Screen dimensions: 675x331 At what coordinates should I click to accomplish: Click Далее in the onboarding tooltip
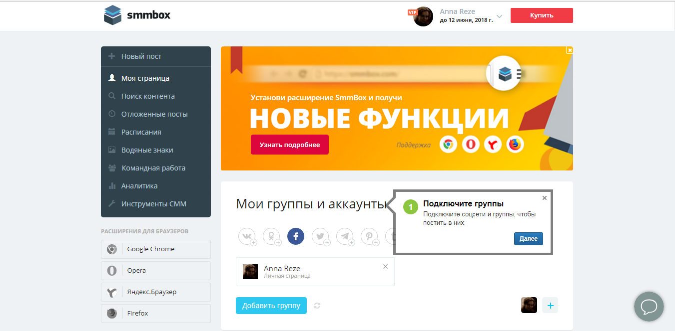click(x=528, y=238)
